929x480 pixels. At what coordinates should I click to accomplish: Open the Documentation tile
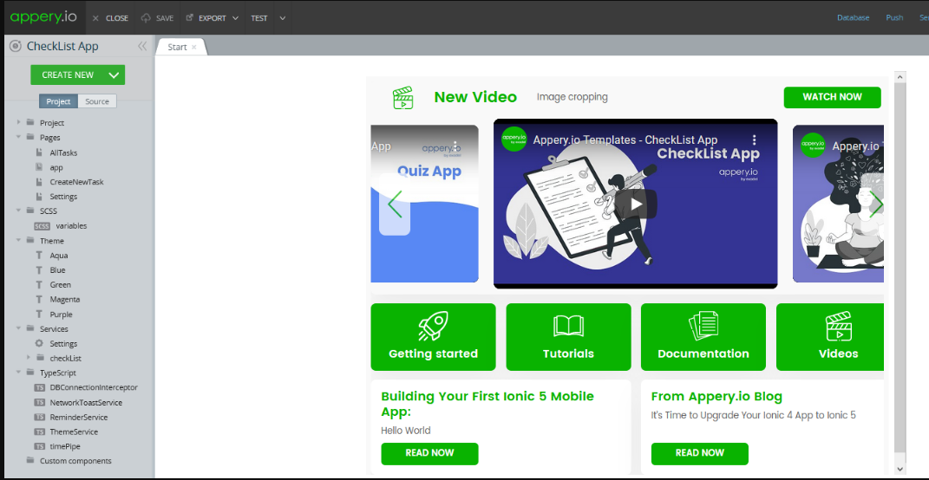[x=703, y=337]
